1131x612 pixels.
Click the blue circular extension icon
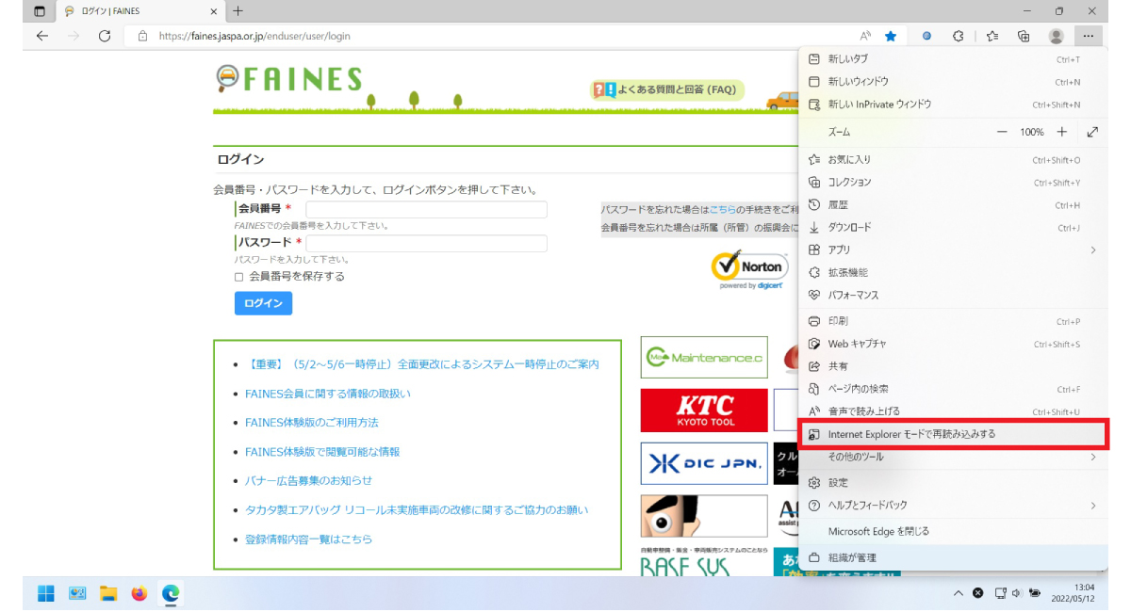[x=926, y=36]
